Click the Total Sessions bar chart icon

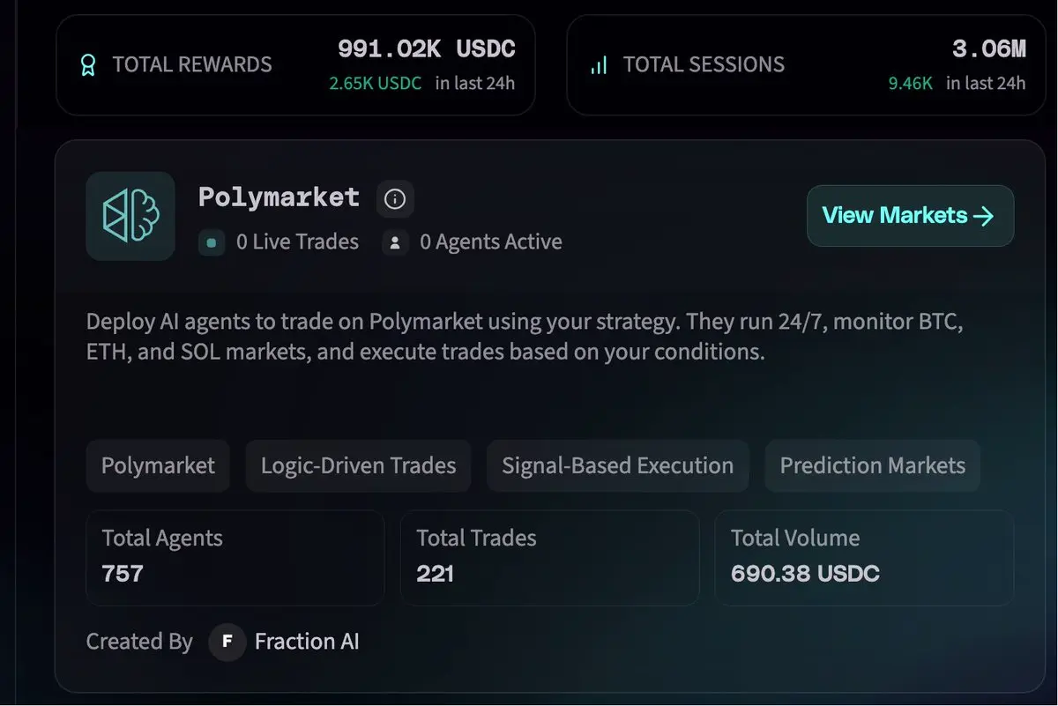click(x=599, y=65)
